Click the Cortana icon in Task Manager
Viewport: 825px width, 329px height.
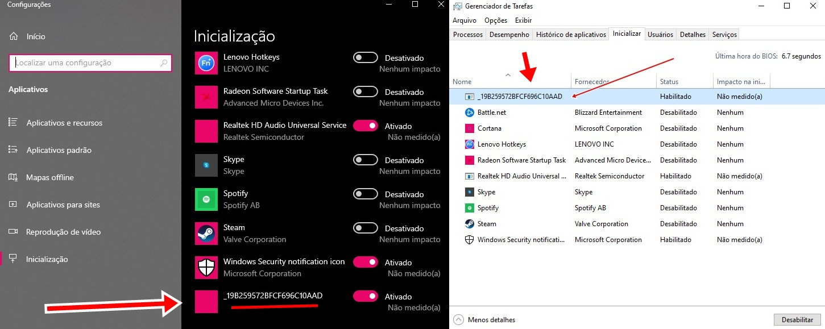point(470,128)
